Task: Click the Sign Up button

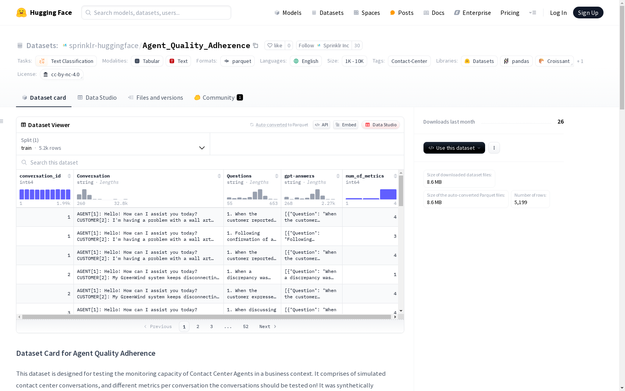Action: coord(588,13)
